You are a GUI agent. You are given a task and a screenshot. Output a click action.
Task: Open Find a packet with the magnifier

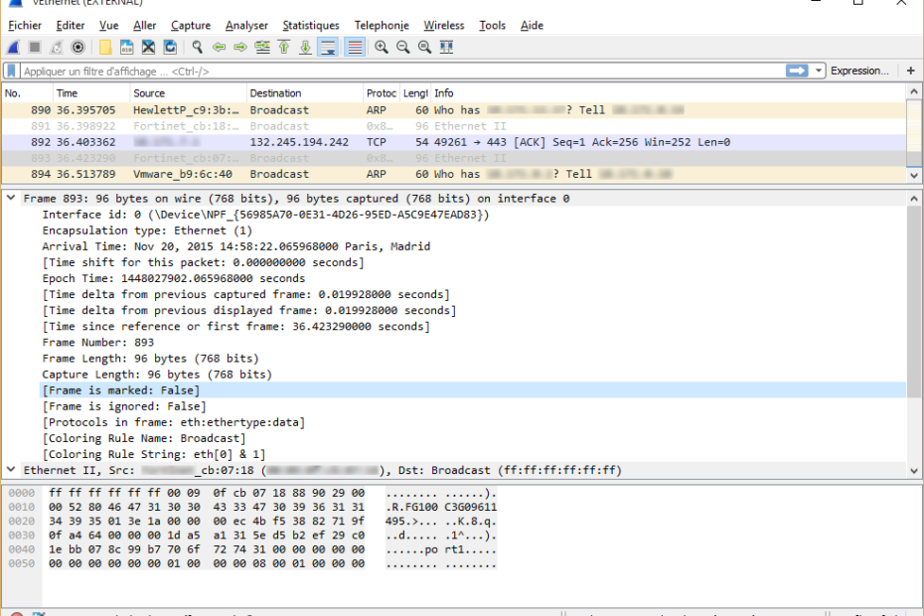(198, 47)
